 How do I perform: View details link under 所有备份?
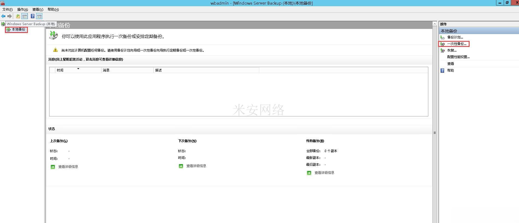(x=325, y=173)
